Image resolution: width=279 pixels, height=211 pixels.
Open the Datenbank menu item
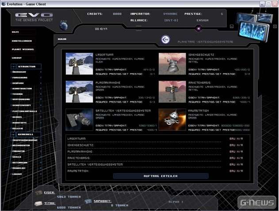click(20, 163)
